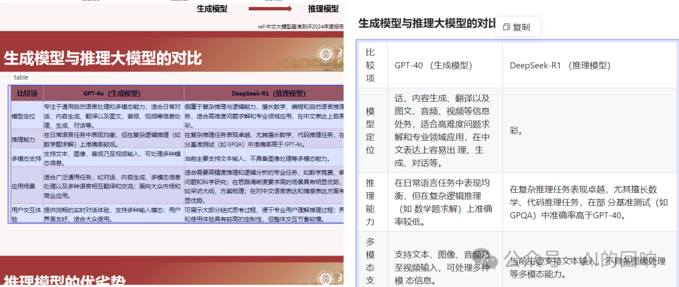Click the GPT-4o（生成模型） header in slide table
The height and width of the screenshot is (287, 679).
(113, 93)
